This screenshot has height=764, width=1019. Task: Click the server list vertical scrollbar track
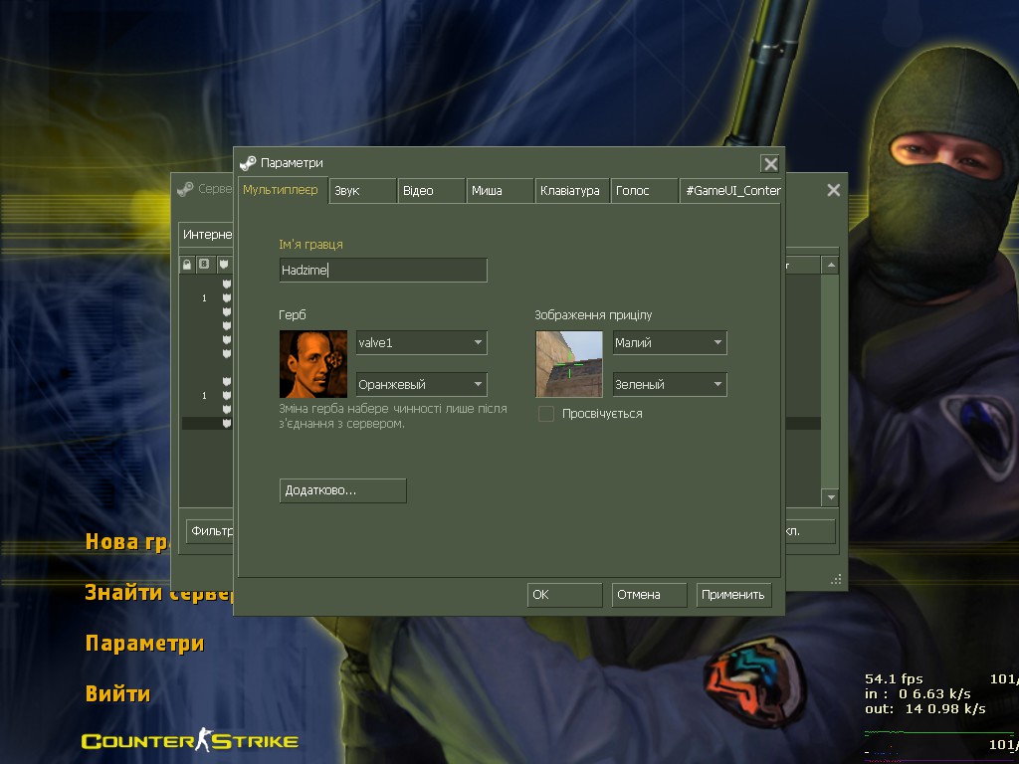(830, 381)
